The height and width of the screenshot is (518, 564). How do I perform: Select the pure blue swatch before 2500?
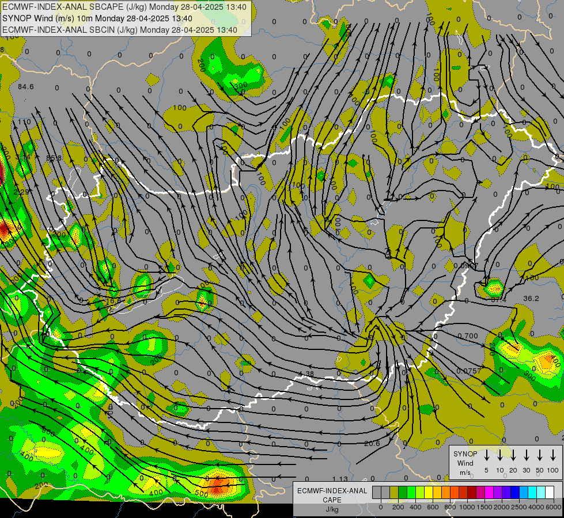tap(514, 493)
